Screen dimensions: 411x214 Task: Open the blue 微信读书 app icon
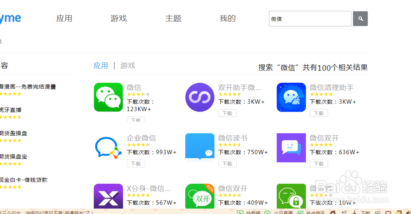click(x=200, y=148)
